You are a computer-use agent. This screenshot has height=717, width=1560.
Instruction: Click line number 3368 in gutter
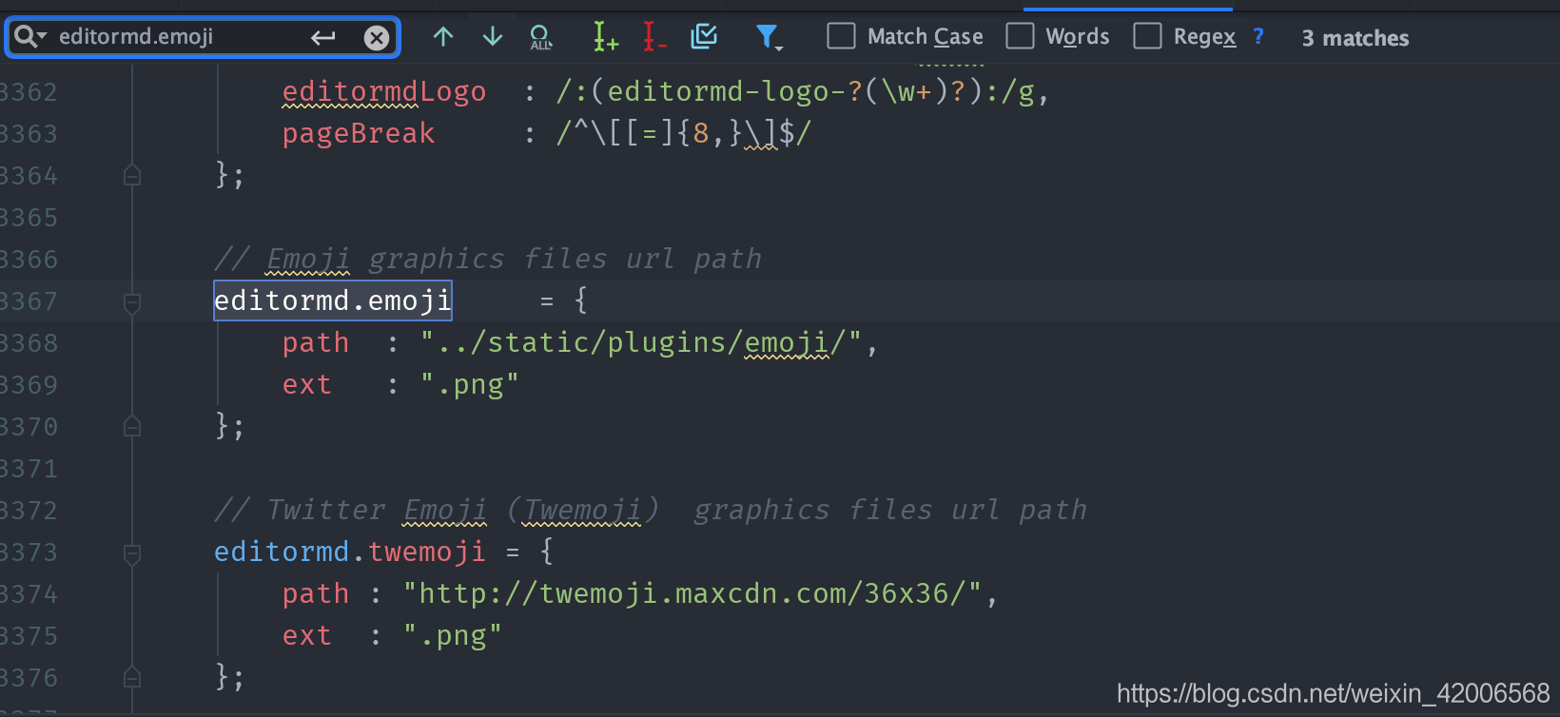[29, 343]
